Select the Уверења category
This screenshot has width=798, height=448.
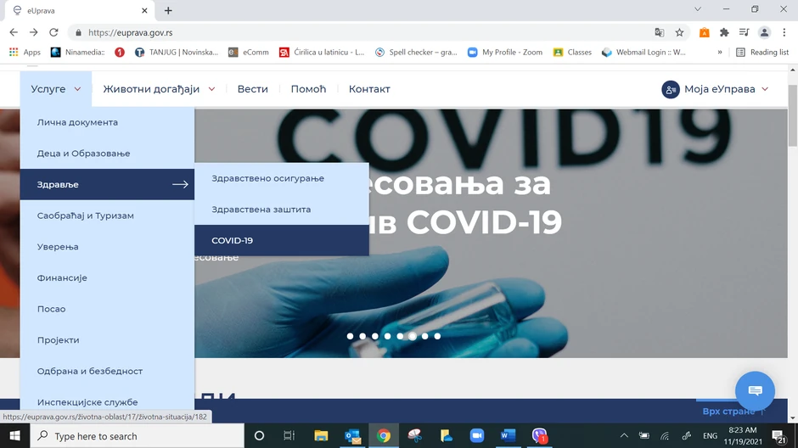click(x=107, y=247)
